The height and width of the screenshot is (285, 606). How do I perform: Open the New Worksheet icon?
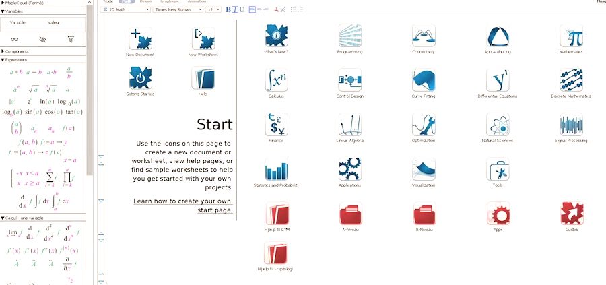click(203, 38)
